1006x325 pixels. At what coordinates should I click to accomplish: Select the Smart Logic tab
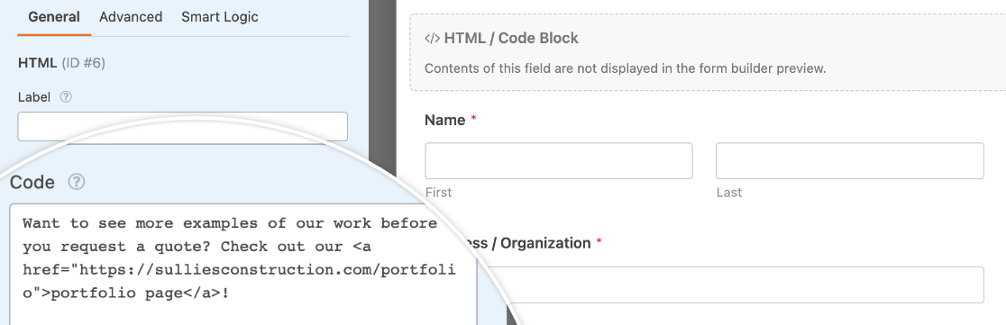[x=219, y=17]
